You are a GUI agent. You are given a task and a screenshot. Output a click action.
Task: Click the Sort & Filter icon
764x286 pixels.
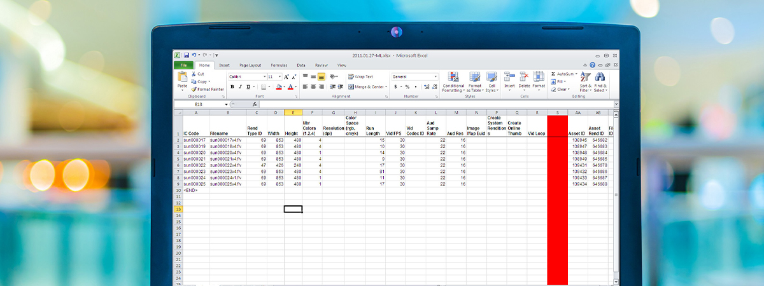tap(585, 78)
